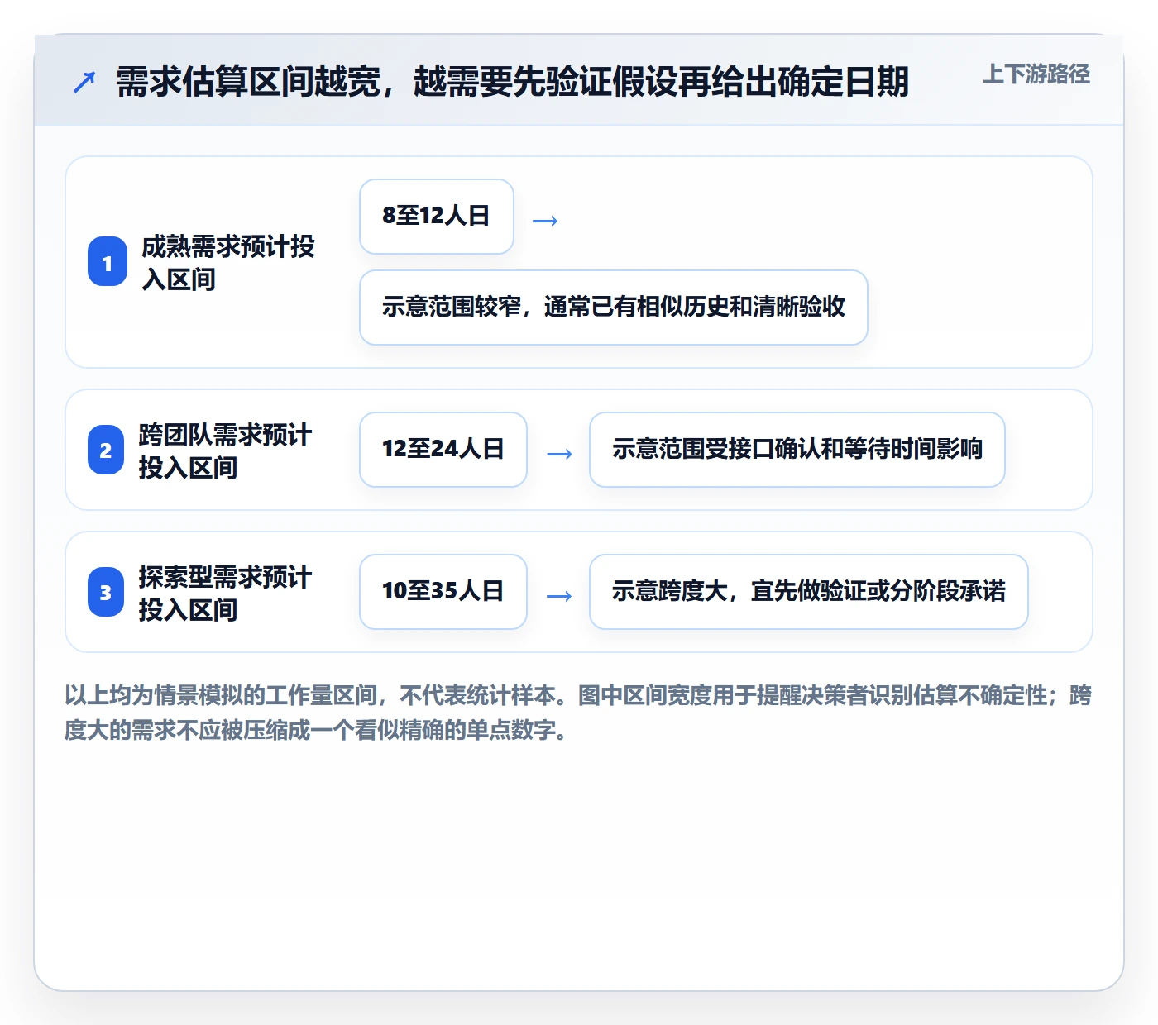Viewport: 1158px width, 1025px height.
Task: Select the number 1 badge for 成熟需求
Action: point(108,262)
